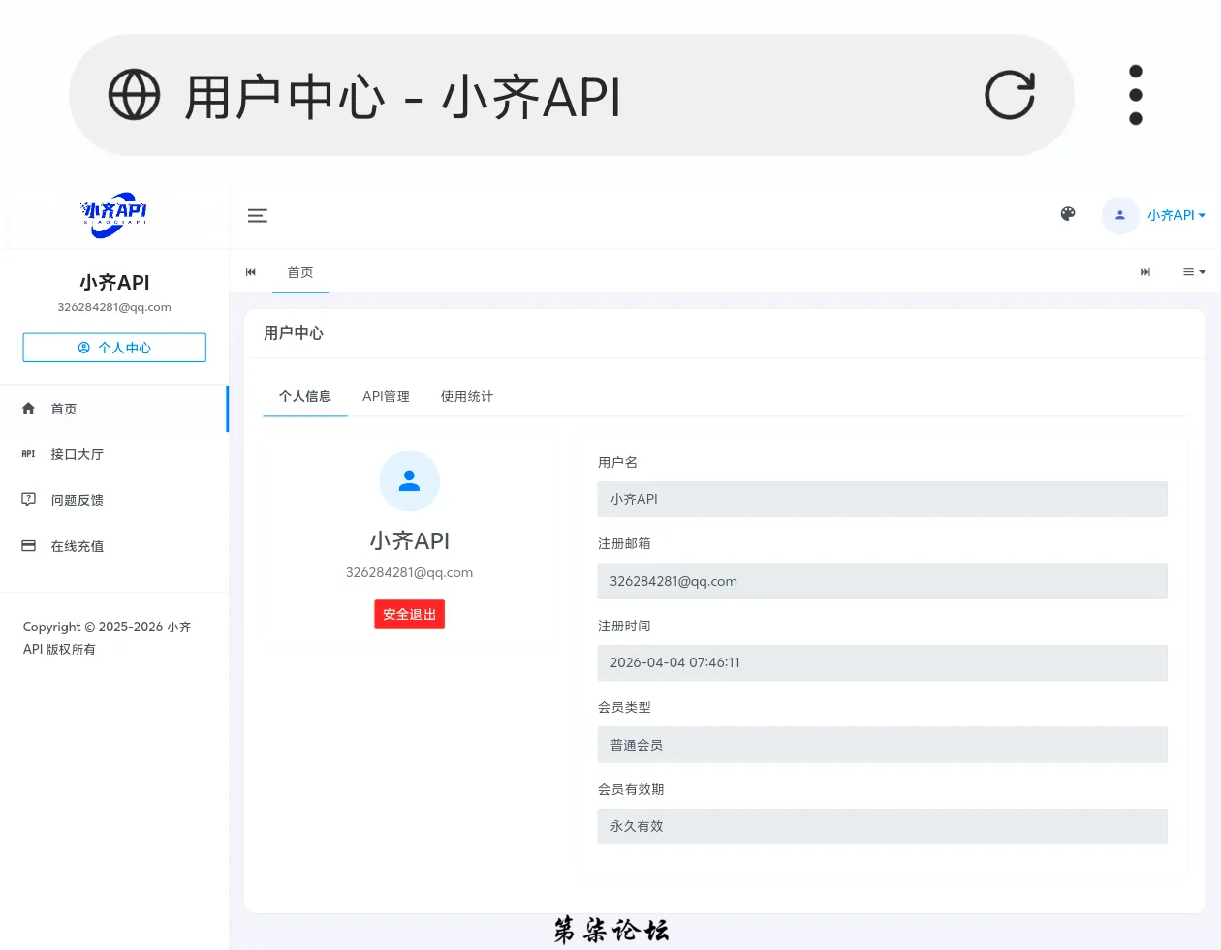Image resolution: width=1221 pixels, height=950 pixels.
Task: Toggle the sidebar hamburger menu
Action: point(258,216)
